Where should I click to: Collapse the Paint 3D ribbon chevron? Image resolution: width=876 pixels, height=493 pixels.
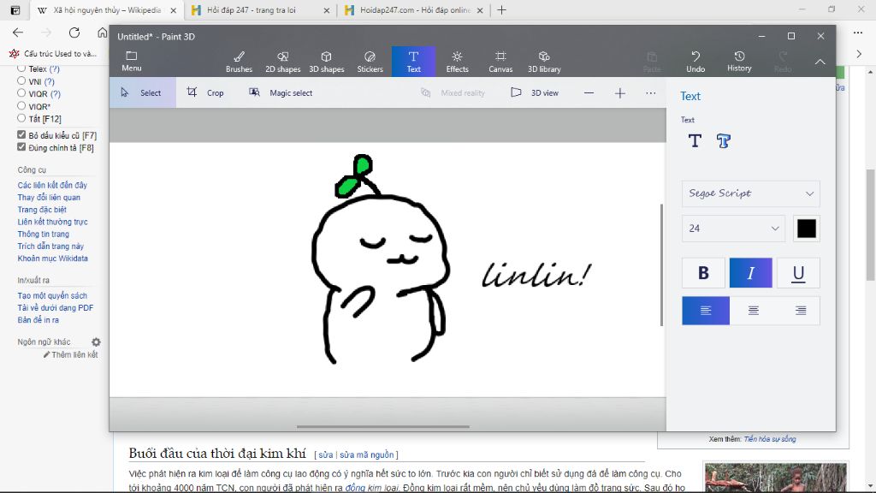(x=820, y=62)
